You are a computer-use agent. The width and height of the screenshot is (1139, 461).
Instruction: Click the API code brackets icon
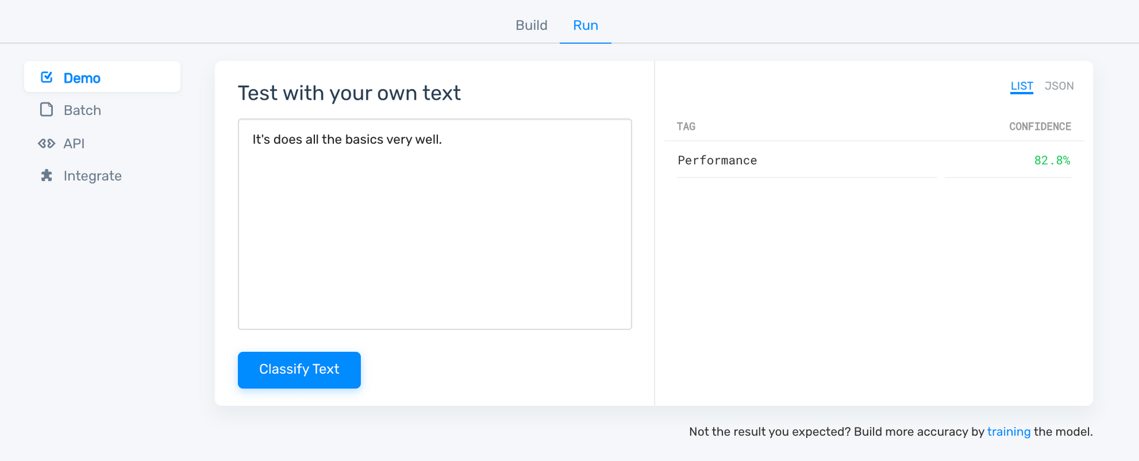click(x=46, y=144)
